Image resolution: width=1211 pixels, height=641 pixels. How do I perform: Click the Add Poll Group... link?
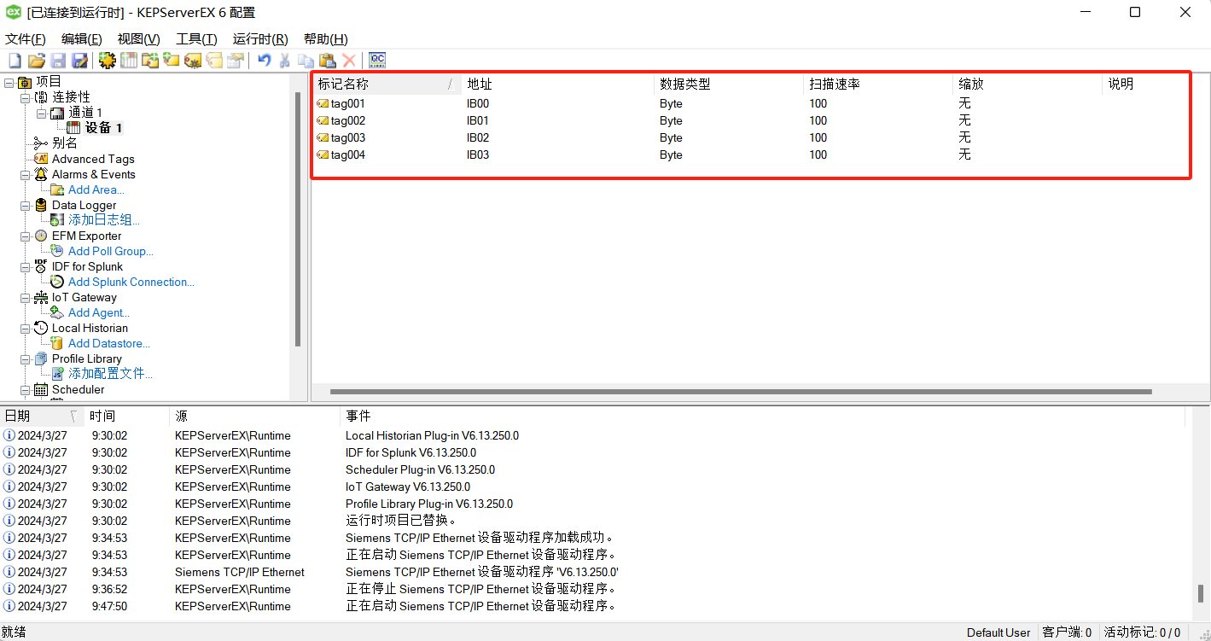click(111, 251)
